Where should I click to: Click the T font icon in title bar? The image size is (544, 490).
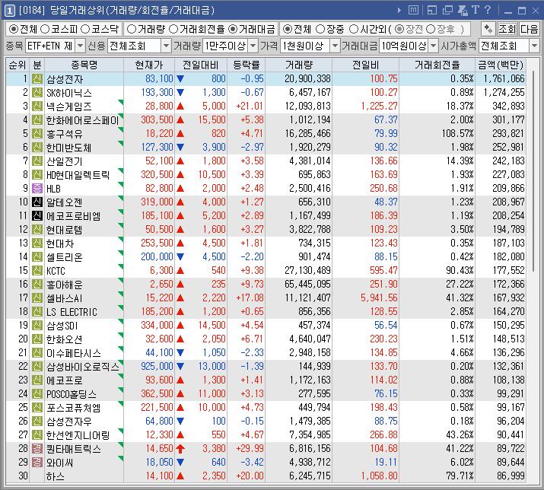pyautogui.click(x=476, y=10)
